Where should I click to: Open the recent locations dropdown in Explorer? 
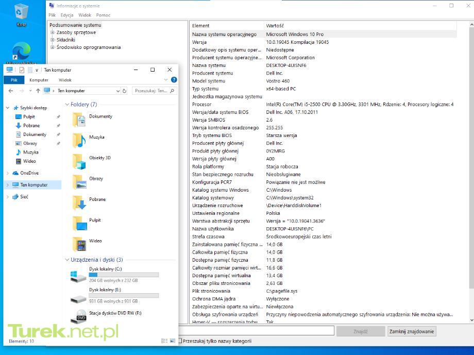[30, 91]
